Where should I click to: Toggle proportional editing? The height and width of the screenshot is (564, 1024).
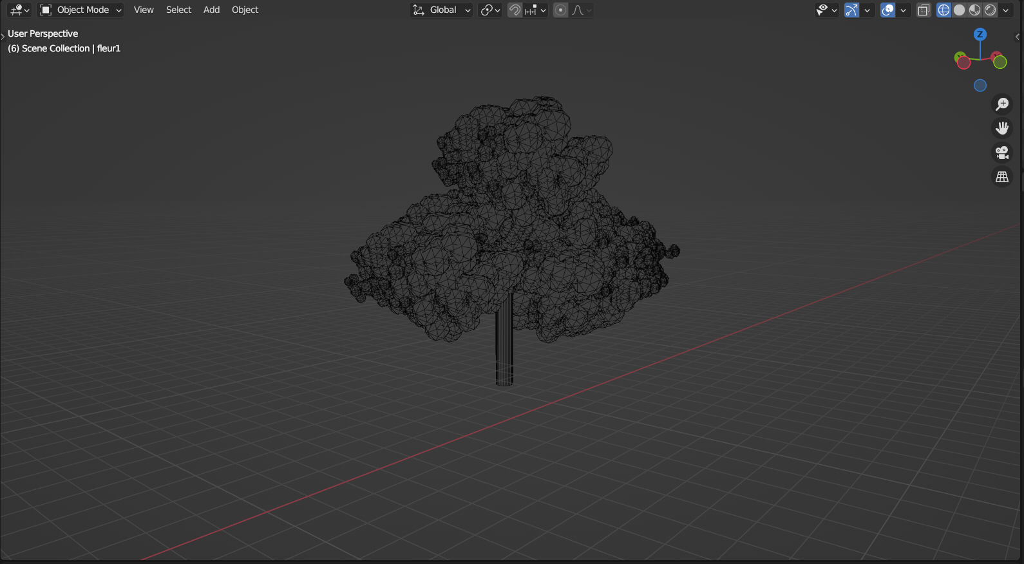point(560,10)
